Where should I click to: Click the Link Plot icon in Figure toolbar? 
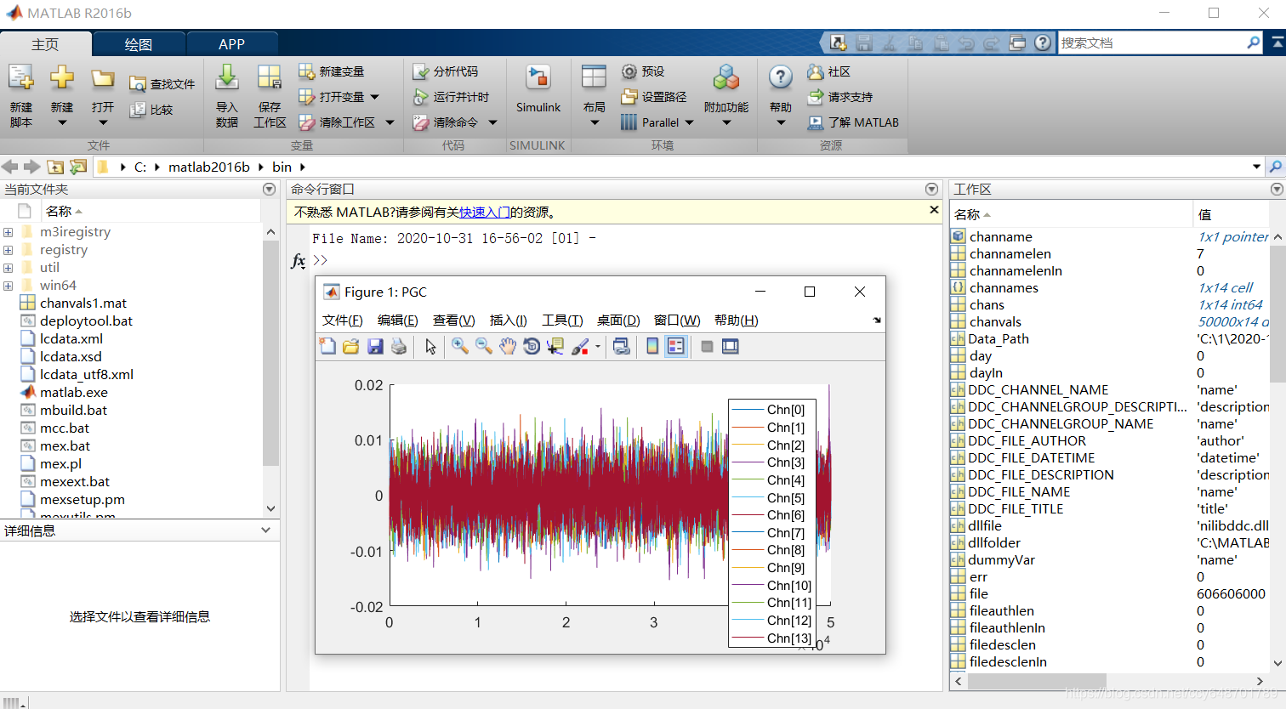(622, 346)
